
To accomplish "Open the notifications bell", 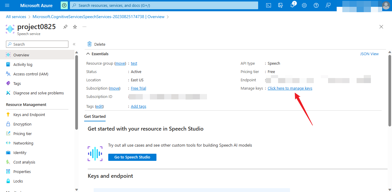I will point(292,5).
